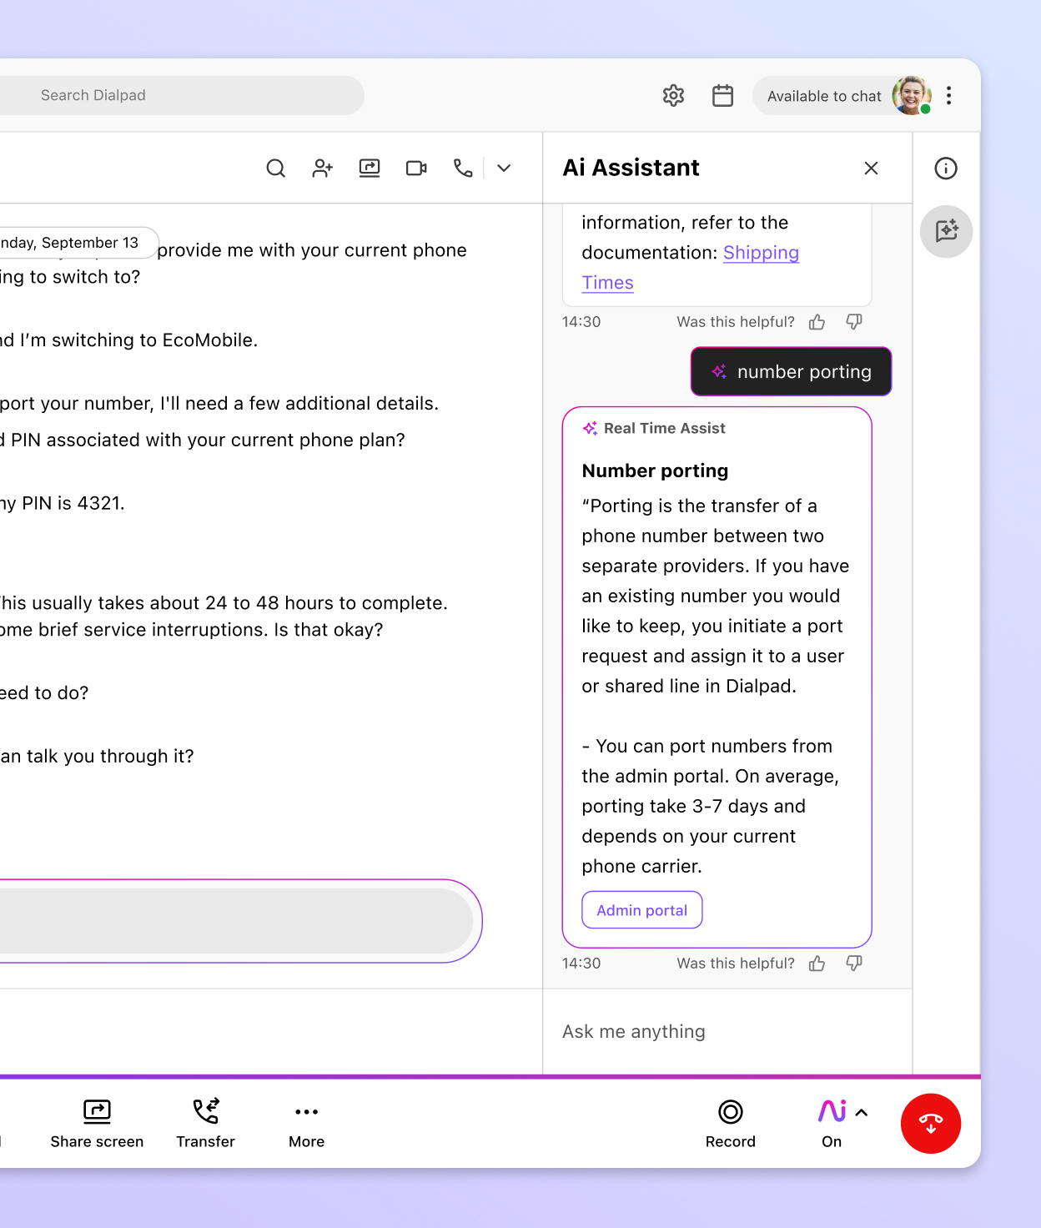Expand the chevron beside the Ai On control
Screen dimensions: 1041x1228
860,1112
